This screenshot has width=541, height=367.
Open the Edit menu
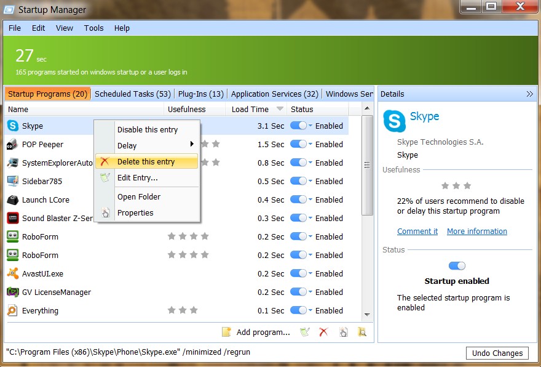pos(38,28)
